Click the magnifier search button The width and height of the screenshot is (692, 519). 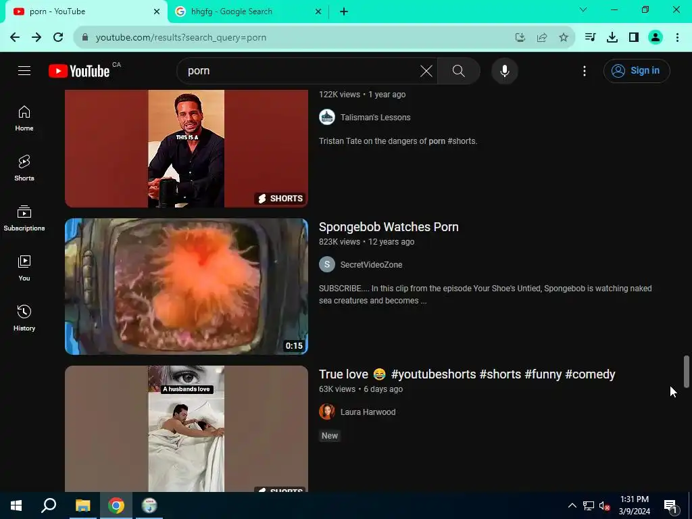tap(459, 70)
